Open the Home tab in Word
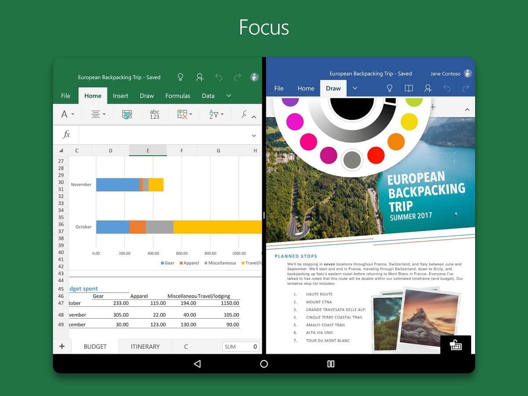The height and width of the screenshot is (396, 528). coord(306,88)
